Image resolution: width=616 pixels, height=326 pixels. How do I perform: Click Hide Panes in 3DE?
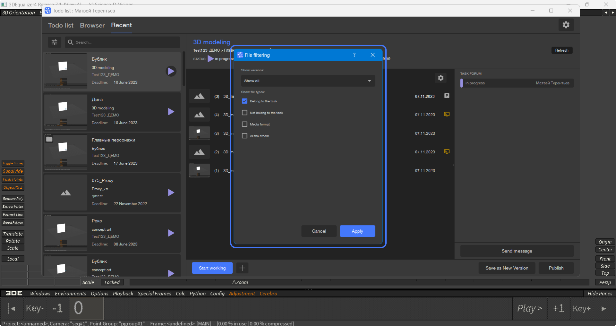coord(600,293)
